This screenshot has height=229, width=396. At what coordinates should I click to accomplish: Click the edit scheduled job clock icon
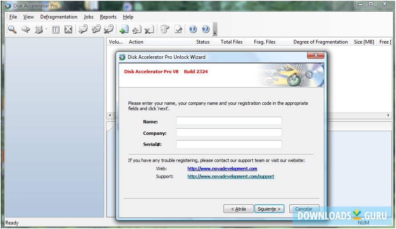point(96,29)
